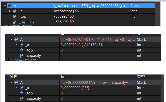The image size is (166, 102).
Task: Collapse the A node with _capacity=0
Action: [x=11, y=82]
